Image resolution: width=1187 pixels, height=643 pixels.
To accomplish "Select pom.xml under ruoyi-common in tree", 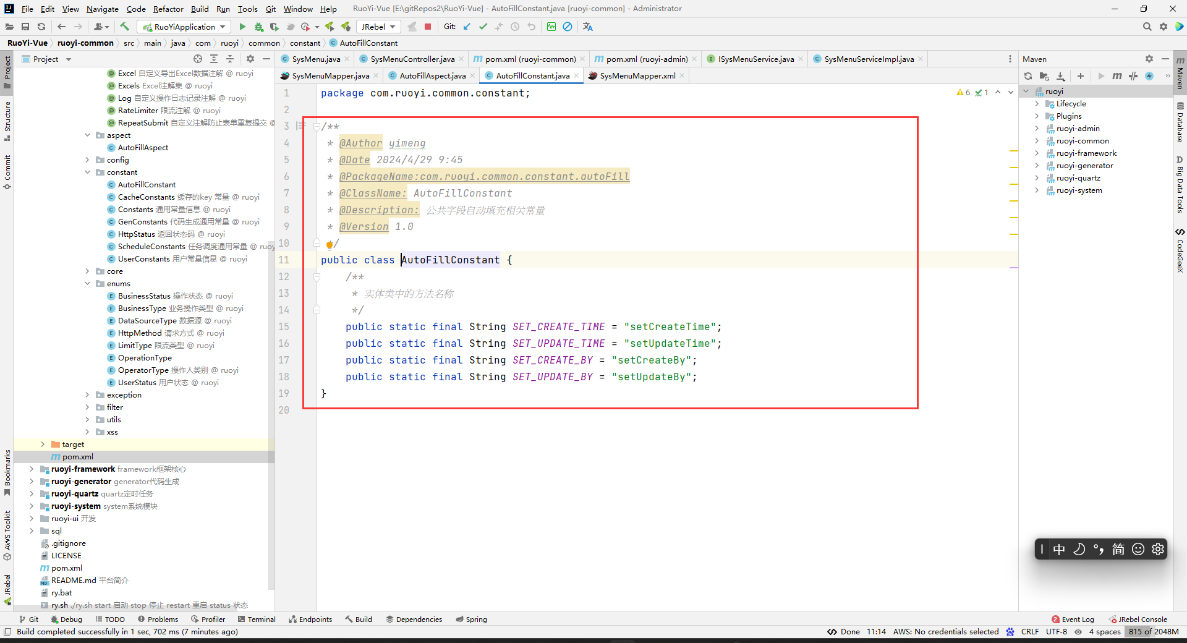I will click(x=77, y=456).
